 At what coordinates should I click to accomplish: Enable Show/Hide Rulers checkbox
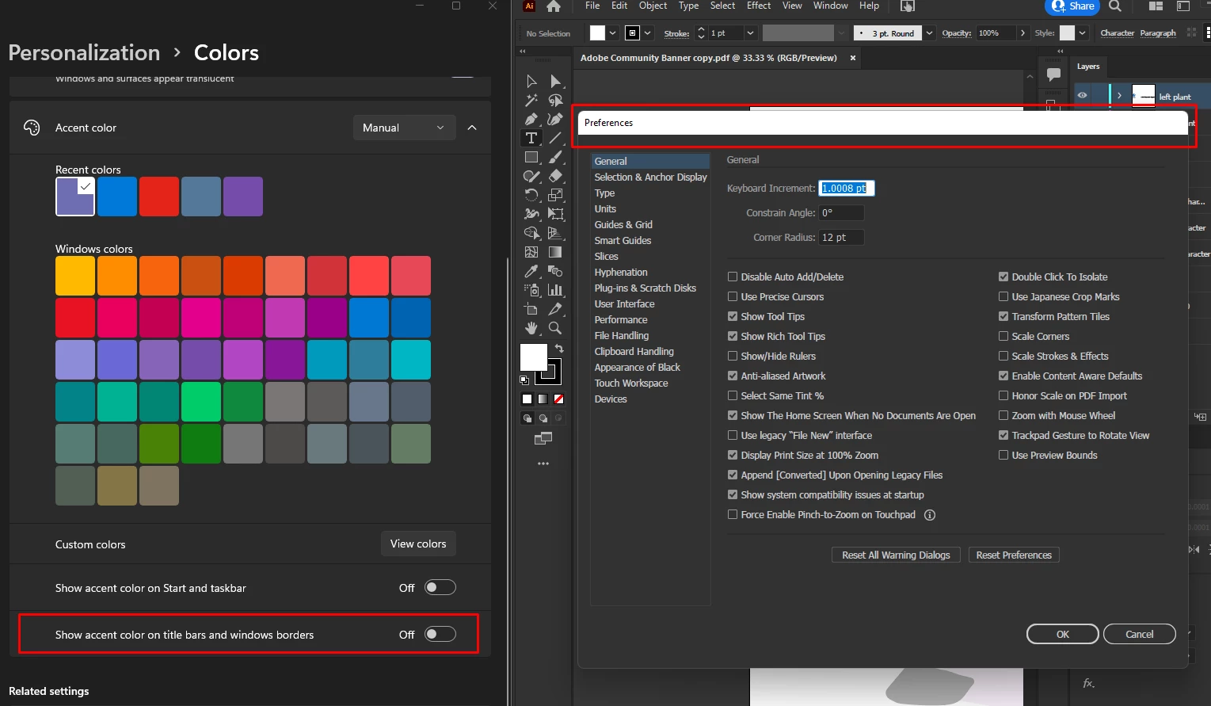tap(733, 356)
